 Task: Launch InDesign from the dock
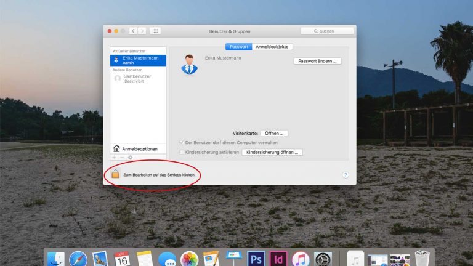click(x=278, y=258)
